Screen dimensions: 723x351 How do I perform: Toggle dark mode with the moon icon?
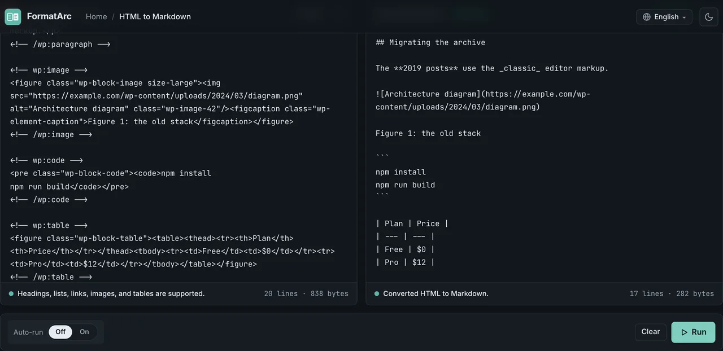[x=709, y=17]
